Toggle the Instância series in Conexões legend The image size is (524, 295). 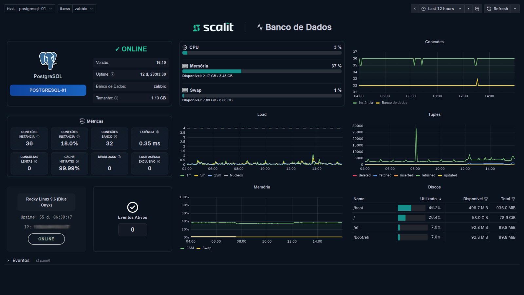pos(365,103)
